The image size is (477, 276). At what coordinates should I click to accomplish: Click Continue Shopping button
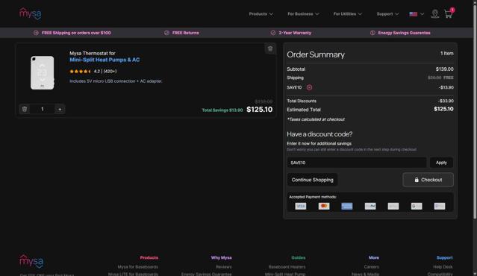tap(313, 180)
